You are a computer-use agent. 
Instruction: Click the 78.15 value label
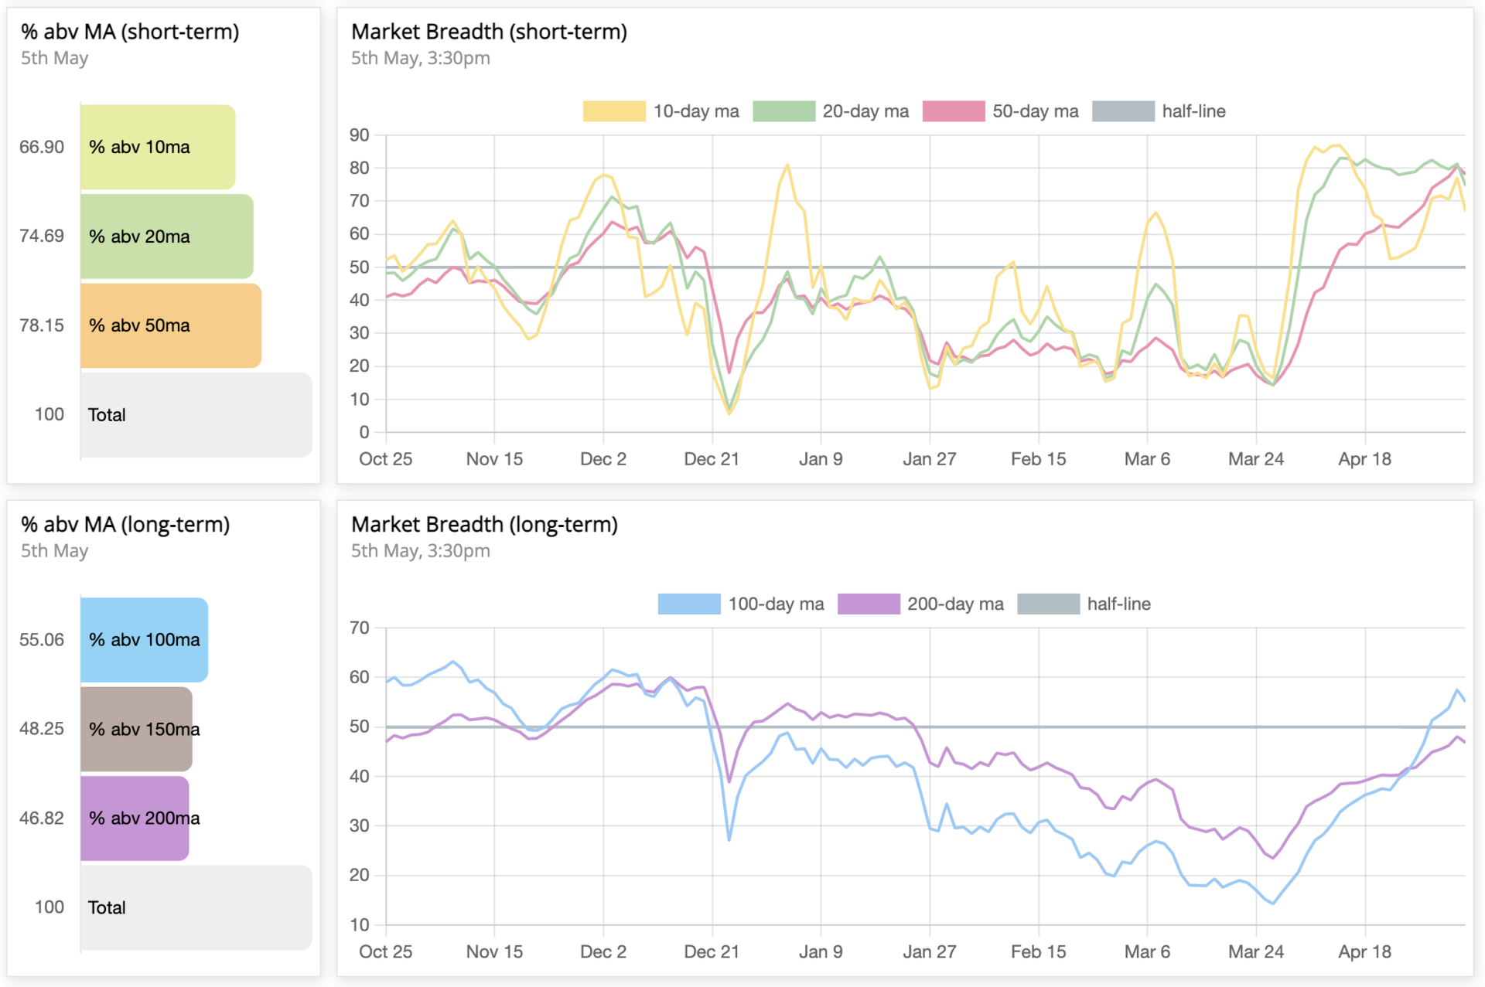42,325
